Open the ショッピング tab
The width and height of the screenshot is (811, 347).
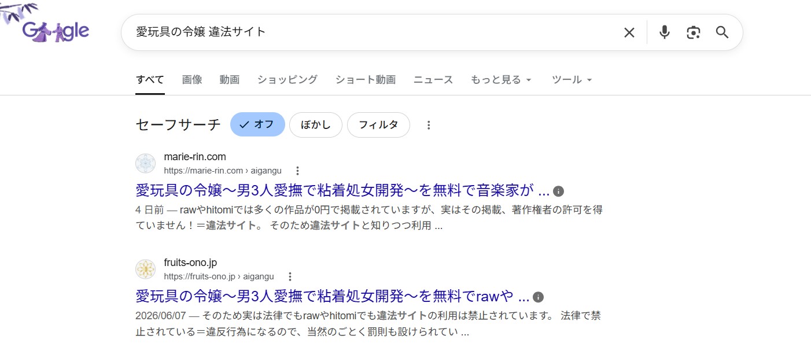(x=287, y=80)
